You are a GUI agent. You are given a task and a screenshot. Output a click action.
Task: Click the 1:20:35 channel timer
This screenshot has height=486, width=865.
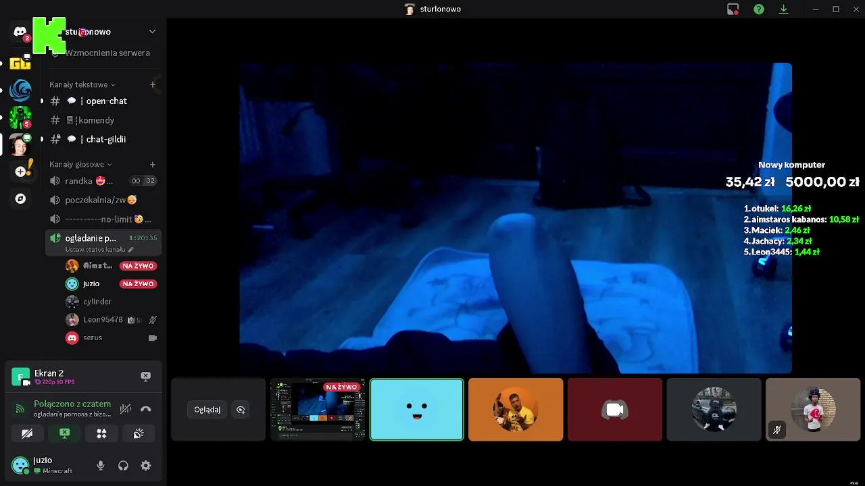143,238
